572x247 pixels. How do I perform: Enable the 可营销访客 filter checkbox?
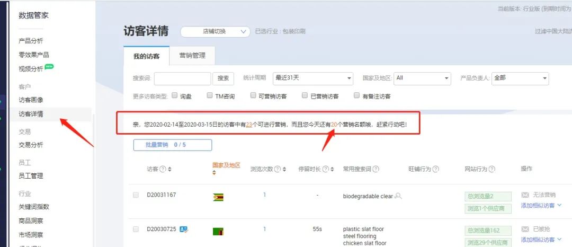coord(253,95)
